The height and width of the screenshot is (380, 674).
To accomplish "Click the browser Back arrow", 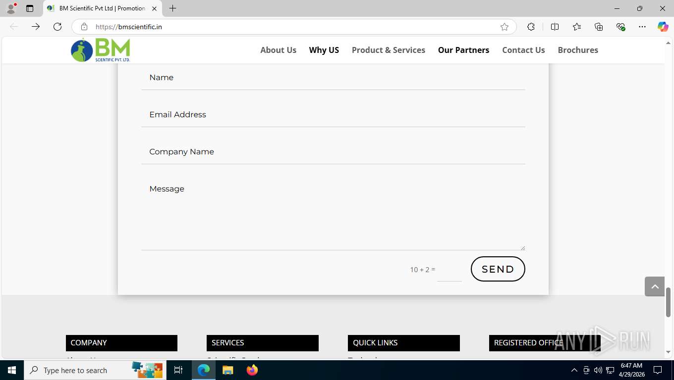I will click(x=14, y=27).
